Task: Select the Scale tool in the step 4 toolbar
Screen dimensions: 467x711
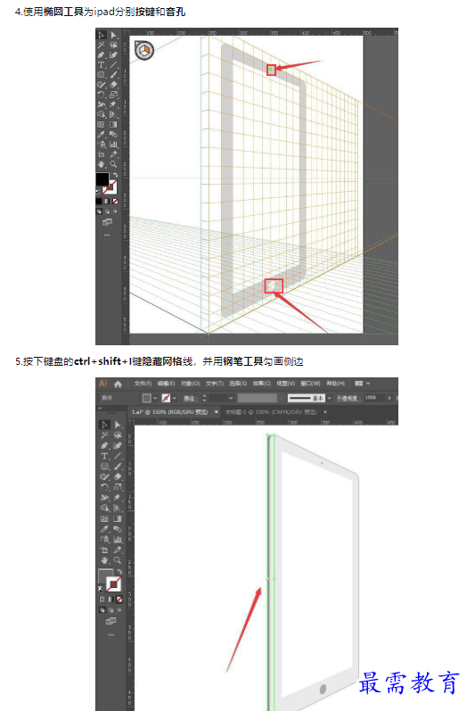Action: click(113, 95)
